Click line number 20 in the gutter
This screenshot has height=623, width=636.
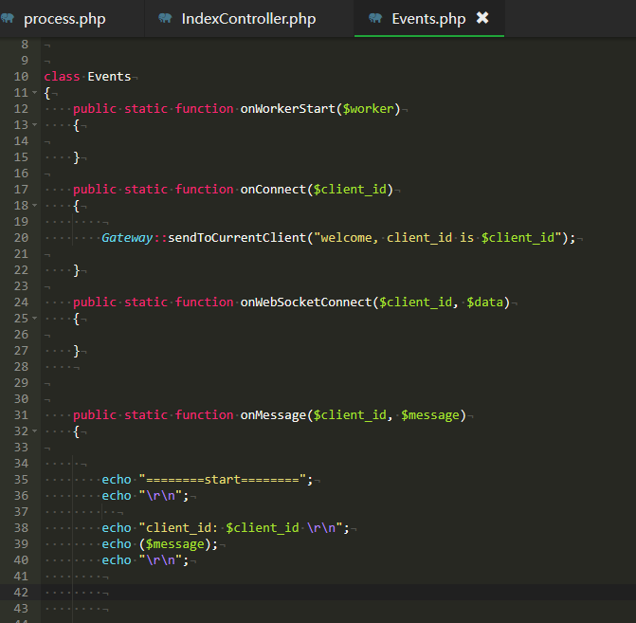click(21, 238)
